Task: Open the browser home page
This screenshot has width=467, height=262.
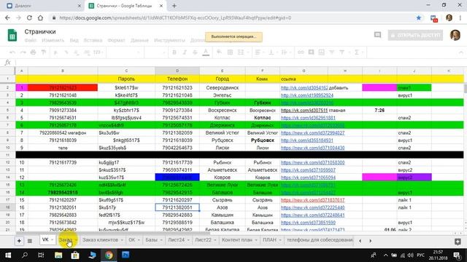Action: [40, 17]
